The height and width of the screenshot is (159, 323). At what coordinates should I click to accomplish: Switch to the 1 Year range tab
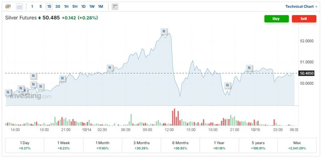[219, 145]
